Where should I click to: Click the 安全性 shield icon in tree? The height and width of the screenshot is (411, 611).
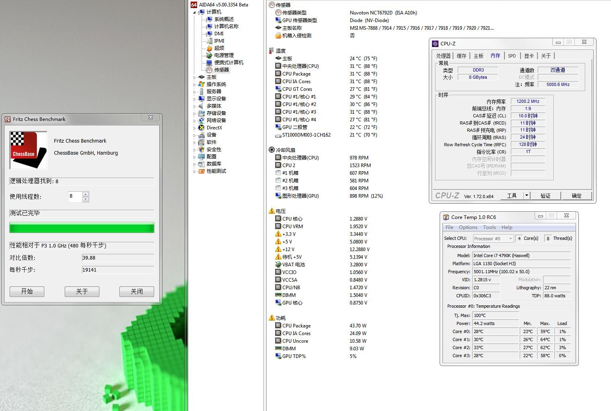[x=202, y=149]
